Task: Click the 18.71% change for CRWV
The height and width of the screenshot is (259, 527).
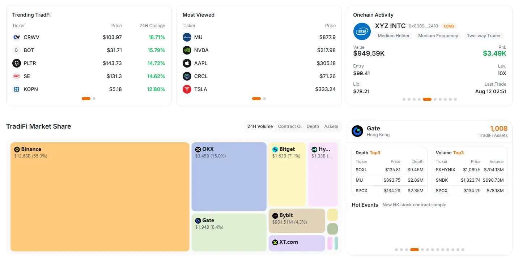Action: tap(157, 37)
